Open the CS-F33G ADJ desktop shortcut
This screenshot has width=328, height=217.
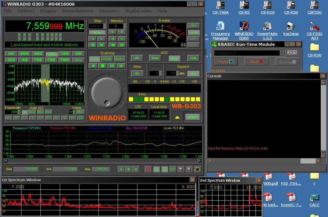tap(315, 31)
